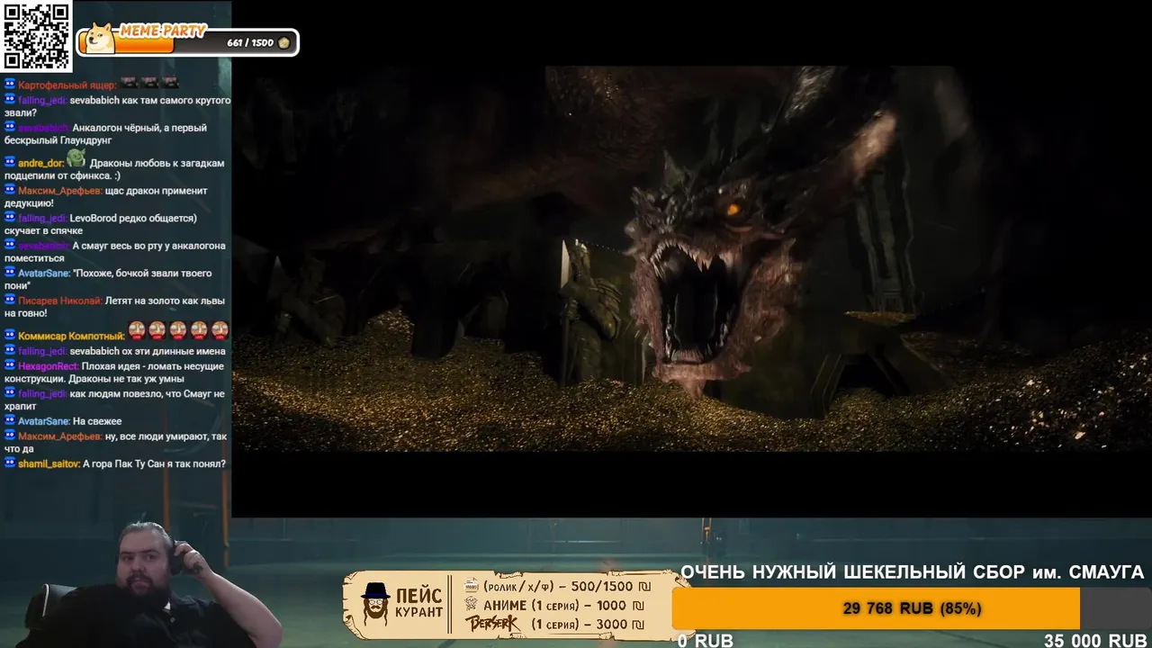Click username shamil_saitov in chat

[49, 464]
